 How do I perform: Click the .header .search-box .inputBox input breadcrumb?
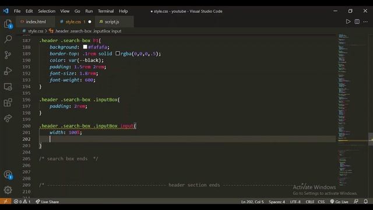coord(88,31)
